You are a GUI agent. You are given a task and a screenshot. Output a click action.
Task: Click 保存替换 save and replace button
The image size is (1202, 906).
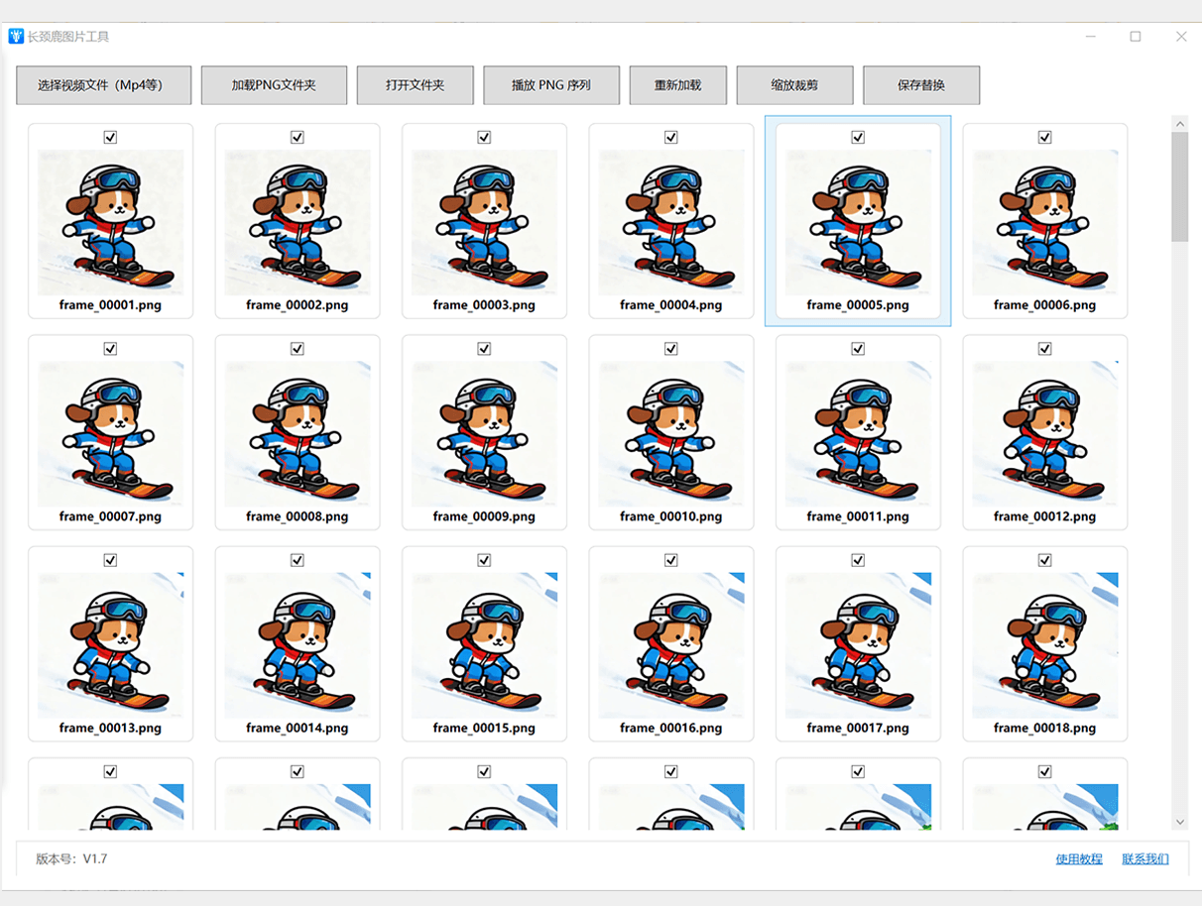[x=921, y=85]
